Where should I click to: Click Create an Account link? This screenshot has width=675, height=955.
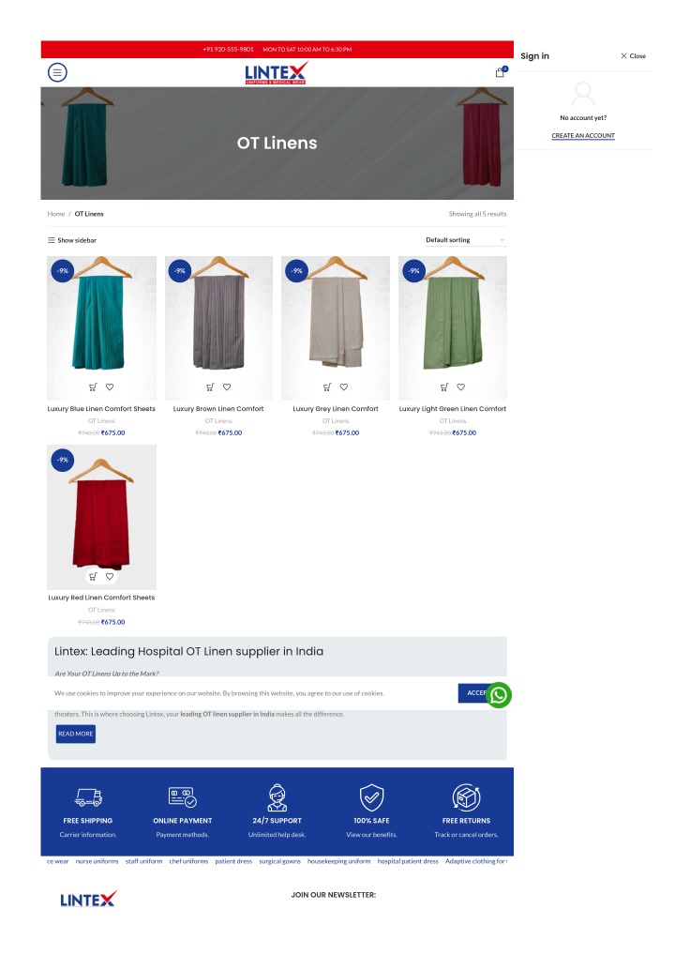(583, 136)
